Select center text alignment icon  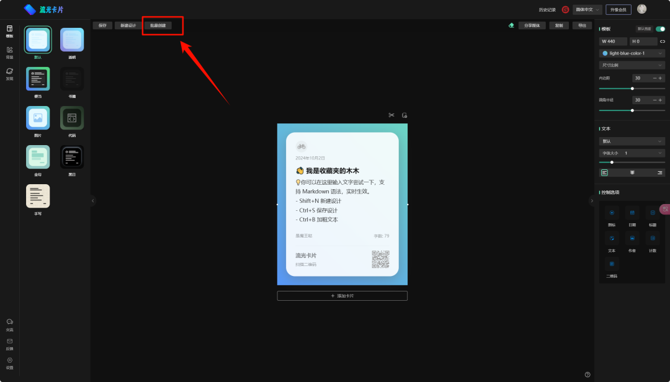(x=632, y=172)
